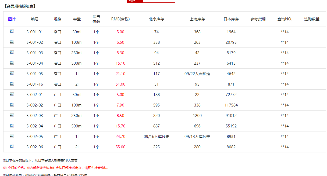
Task: Open the product image for 5-002-04
Action: click(12, 126)
